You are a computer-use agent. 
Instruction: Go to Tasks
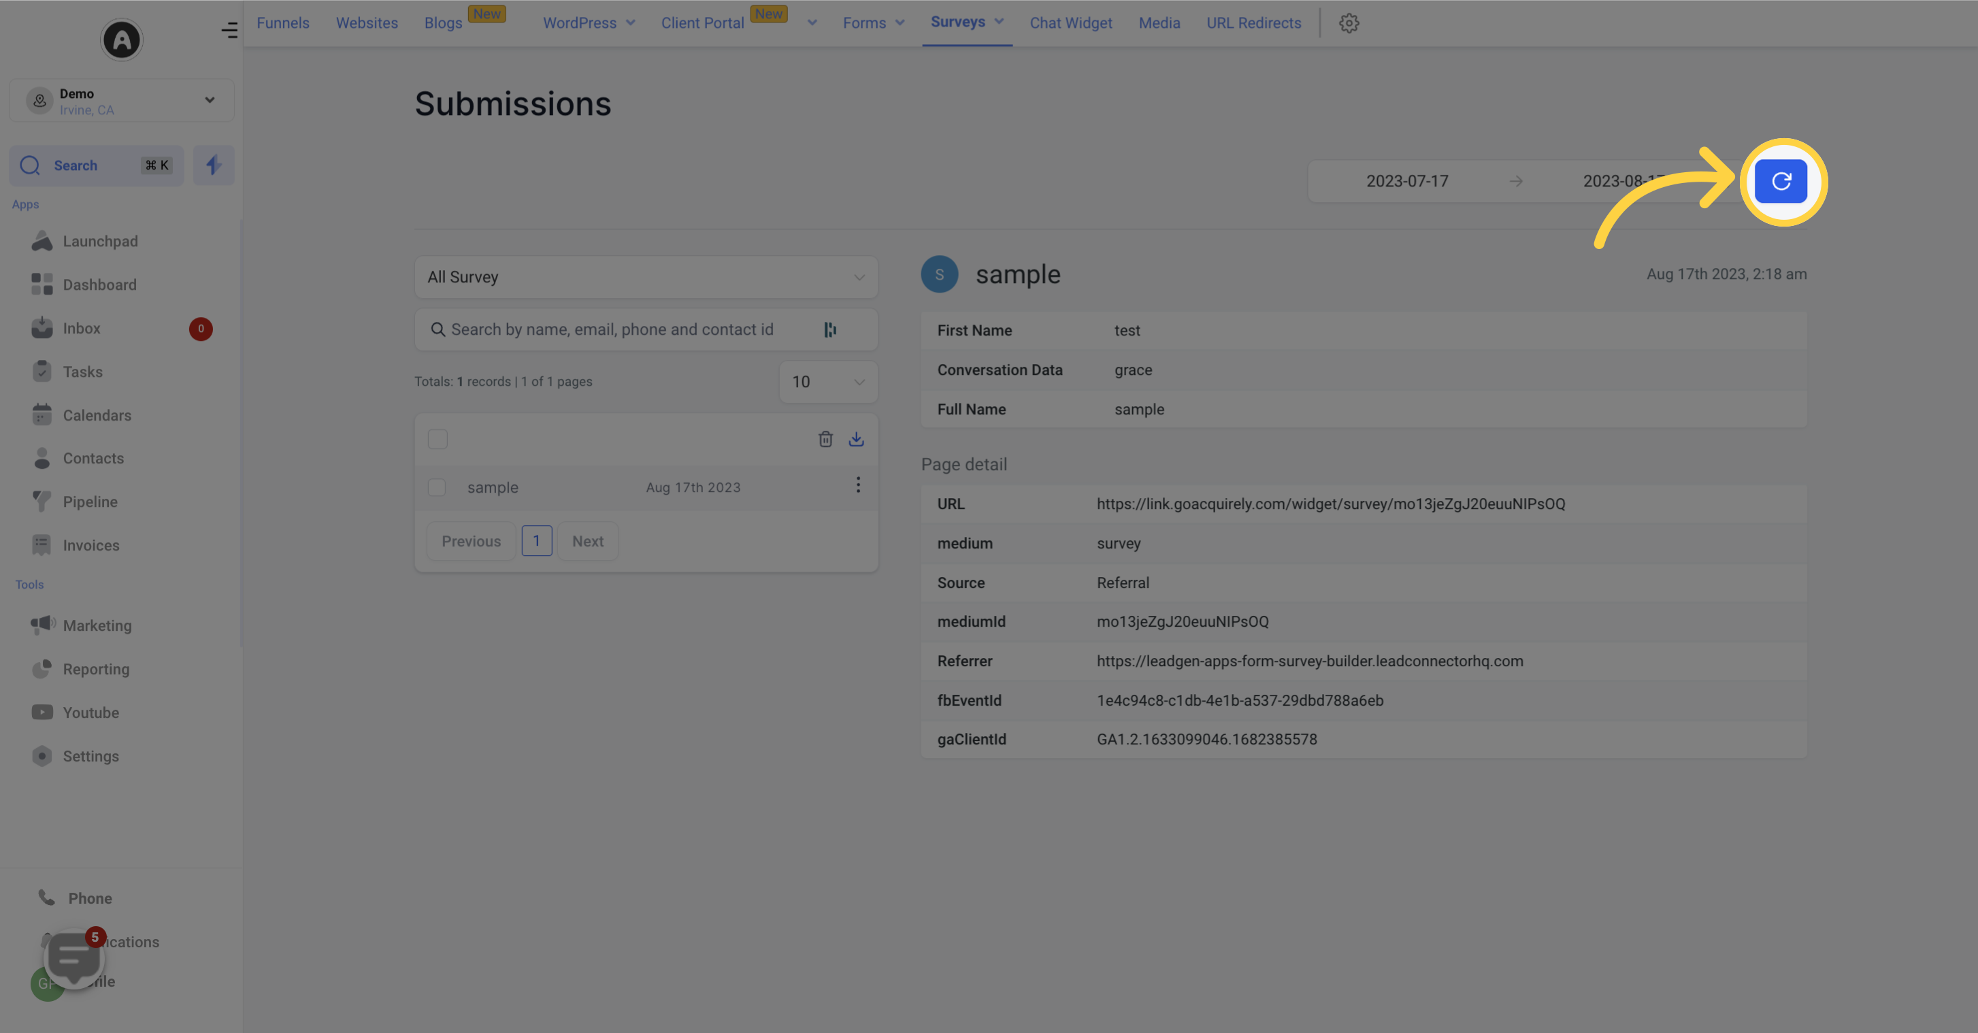tap(82, 372)
